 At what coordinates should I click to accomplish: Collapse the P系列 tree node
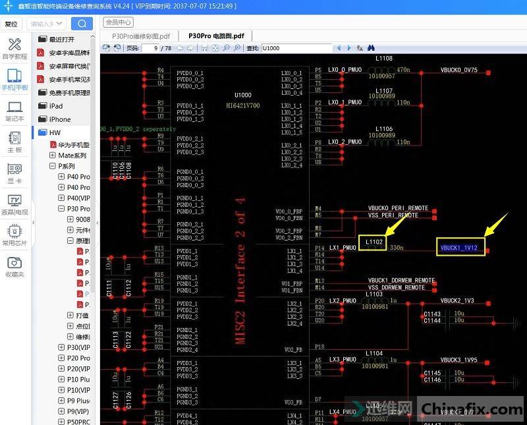[53, 166]
